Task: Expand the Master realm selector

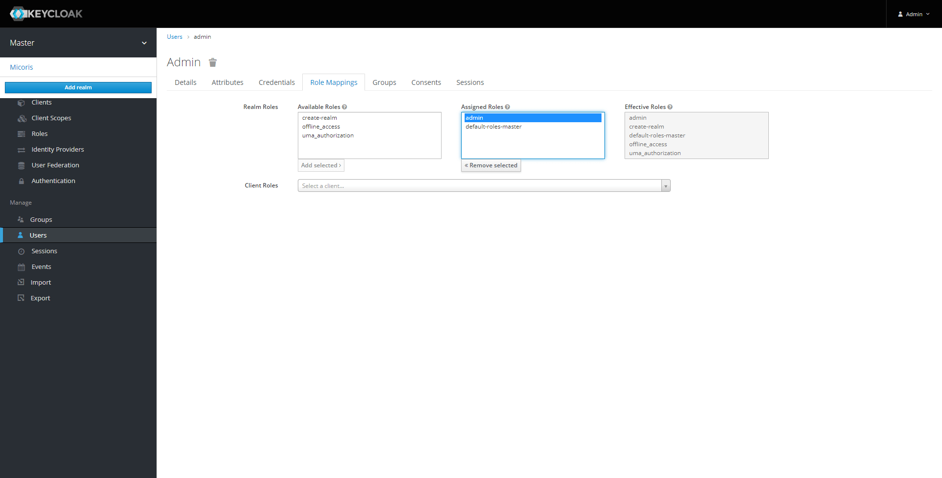Action: 78,43
